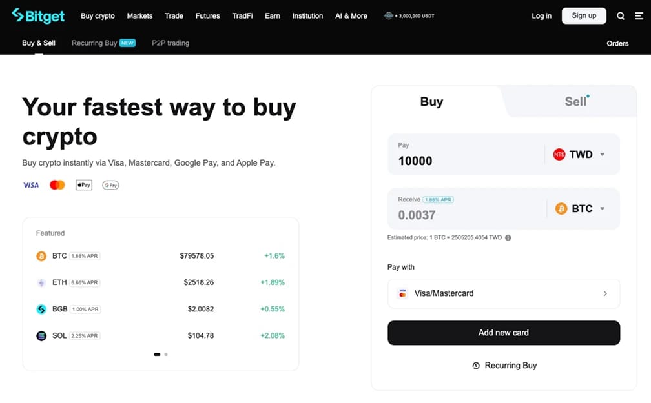Click the NEW badge on Recurring Buy
651x403 pixels.
pyautogui.click(x=127, y=43)
